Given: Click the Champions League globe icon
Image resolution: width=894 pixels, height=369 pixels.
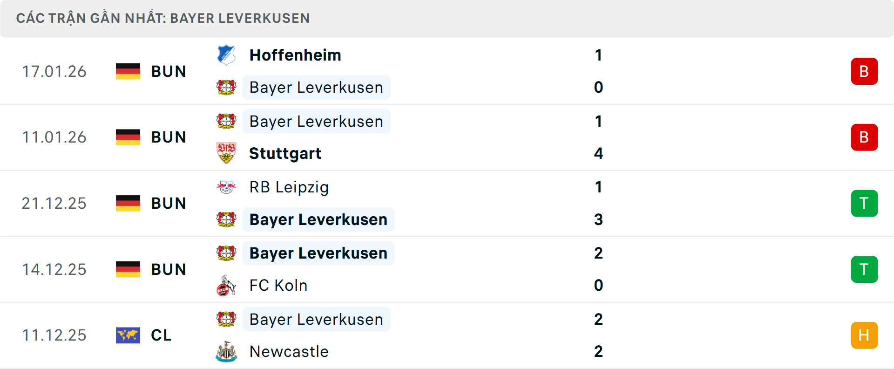Looking at the screenshot, I should [128, 335].
